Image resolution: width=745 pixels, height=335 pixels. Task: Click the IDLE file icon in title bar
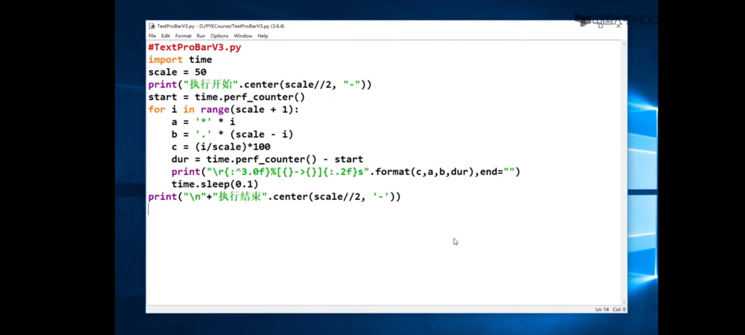click(152, 26)
